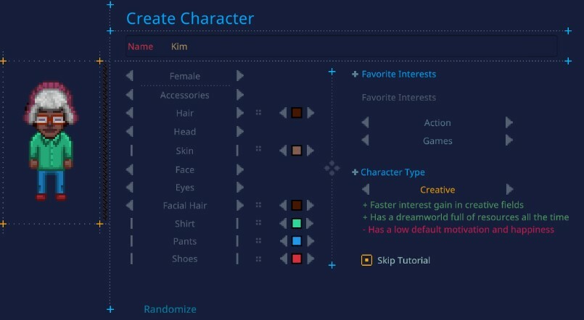The width and height of the screenshot is (584, 320).
Task: Click the left arrow beside Eyes
Action: tap(130, 188)
